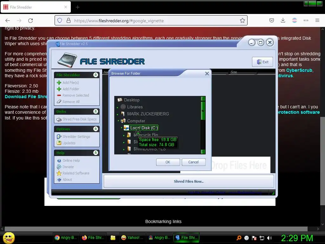Screen dimensions: 325x244
Task: Click the padlock site security icon
Action: point(69,21)
